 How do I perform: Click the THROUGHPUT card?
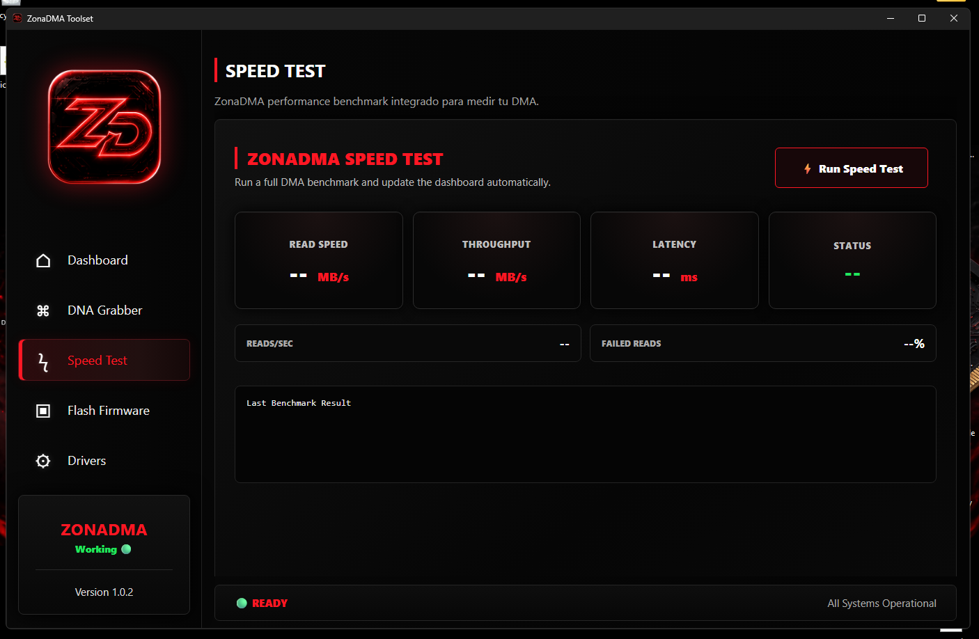(496, 260)
